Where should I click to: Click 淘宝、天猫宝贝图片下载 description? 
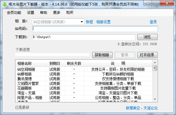pos(118,93)
